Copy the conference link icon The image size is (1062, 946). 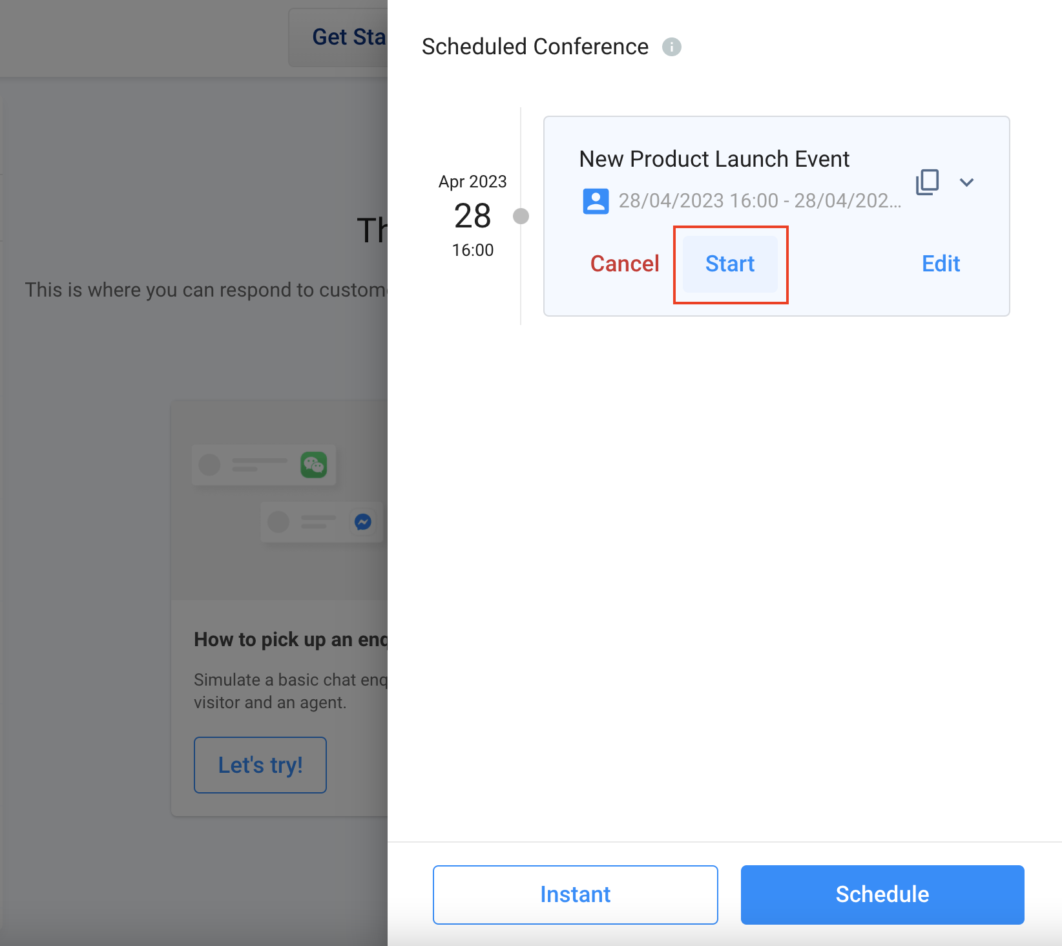pos(927,182)
